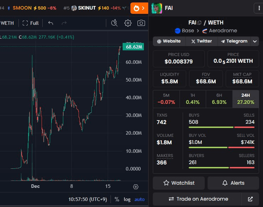Click the Aerodrome logo icon
Image resolution: width=263 pixels, height=207 pixels.
(x=205, y=31)
